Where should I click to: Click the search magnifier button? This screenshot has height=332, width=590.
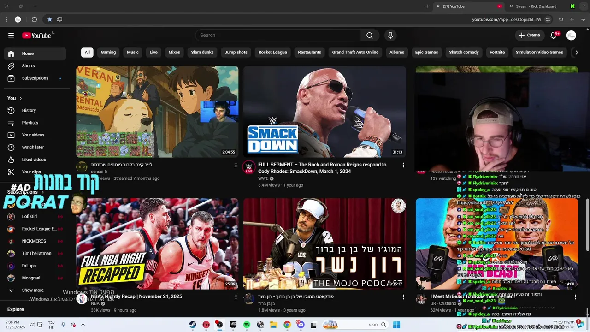coord(370,36)
